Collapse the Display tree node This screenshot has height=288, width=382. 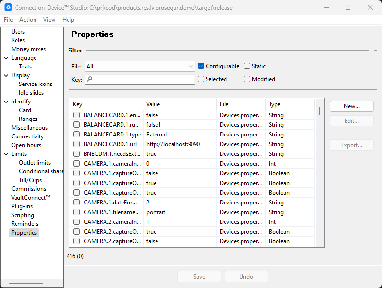(6, 75)
